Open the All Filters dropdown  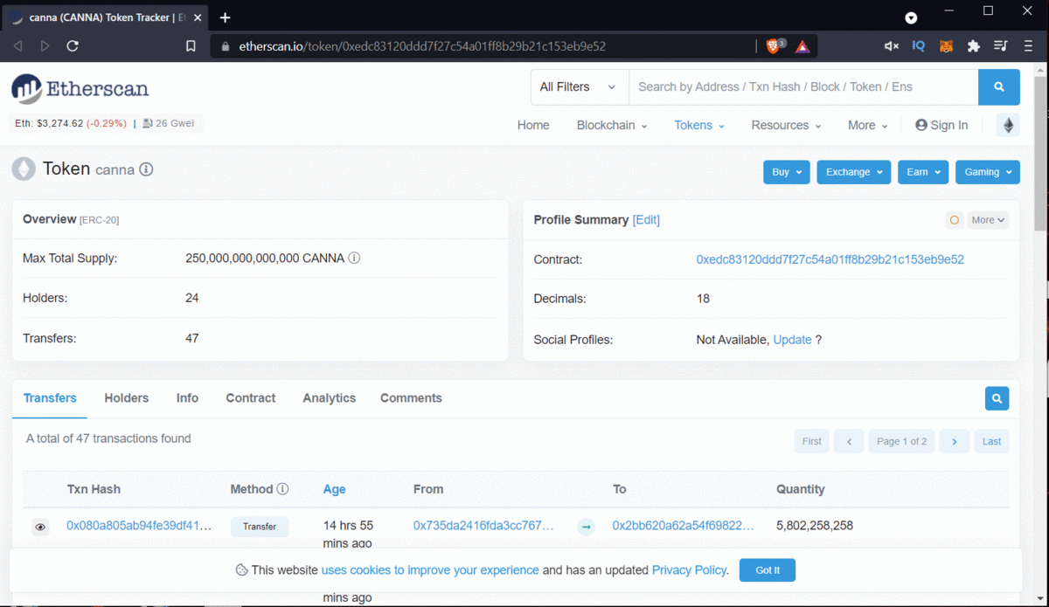(579, 87)
